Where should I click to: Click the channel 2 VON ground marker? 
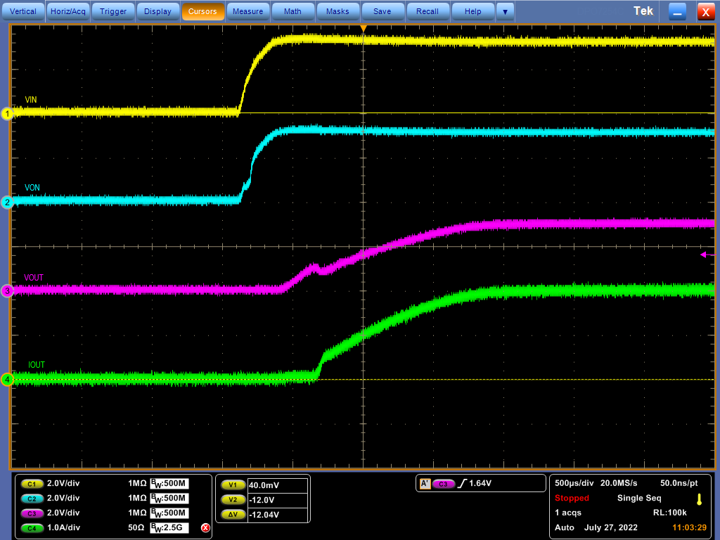click(7, 202)
